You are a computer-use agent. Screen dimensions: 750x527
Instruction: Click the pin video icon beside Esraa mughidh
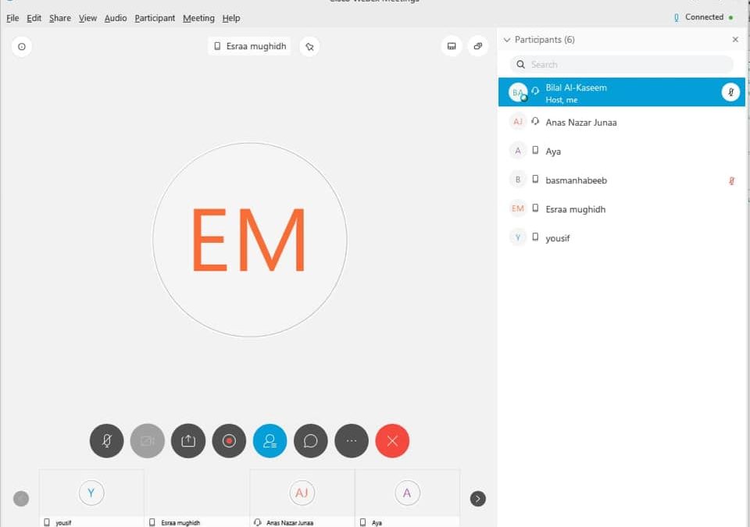pyautogui.click(x=309, y=47)
